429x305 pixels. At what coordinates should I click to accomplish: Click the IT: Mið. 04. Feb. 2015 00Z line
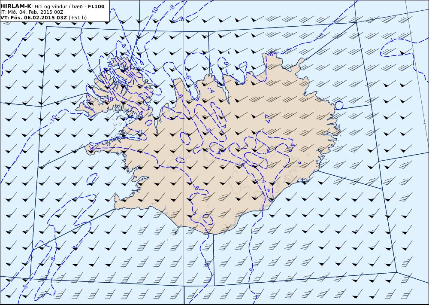click(32, 12)
